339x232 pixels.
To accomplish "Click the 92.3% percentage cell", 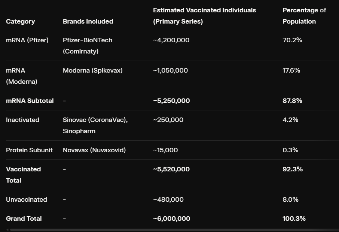I will tap(293, 169).
